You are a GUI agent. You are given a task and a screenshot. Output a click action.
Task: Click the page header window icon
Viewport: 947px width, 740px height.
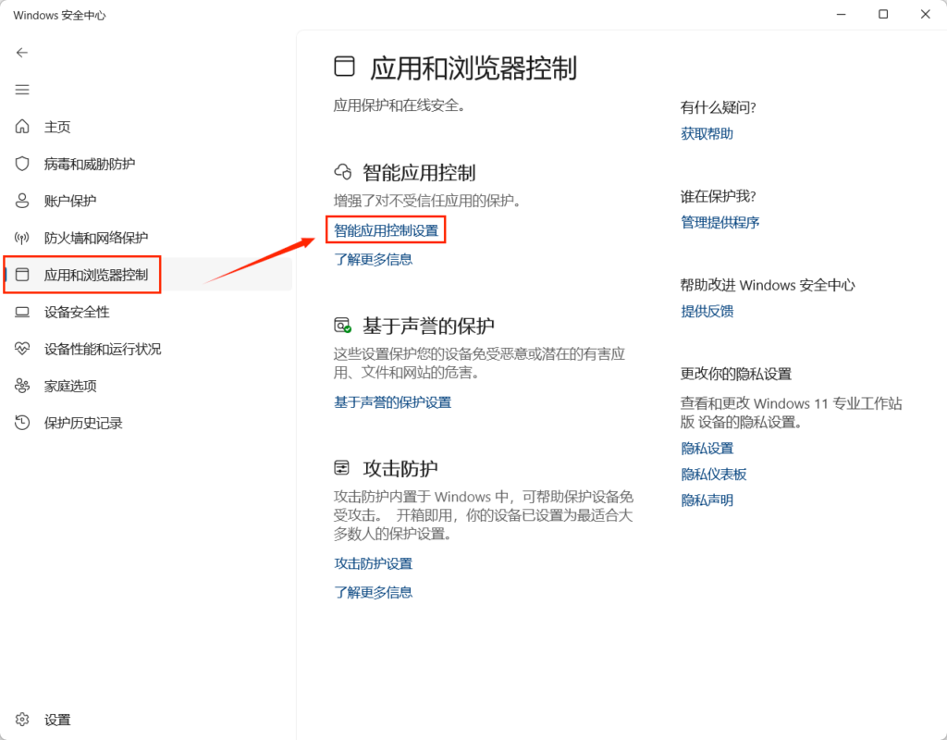click(344, 67)
